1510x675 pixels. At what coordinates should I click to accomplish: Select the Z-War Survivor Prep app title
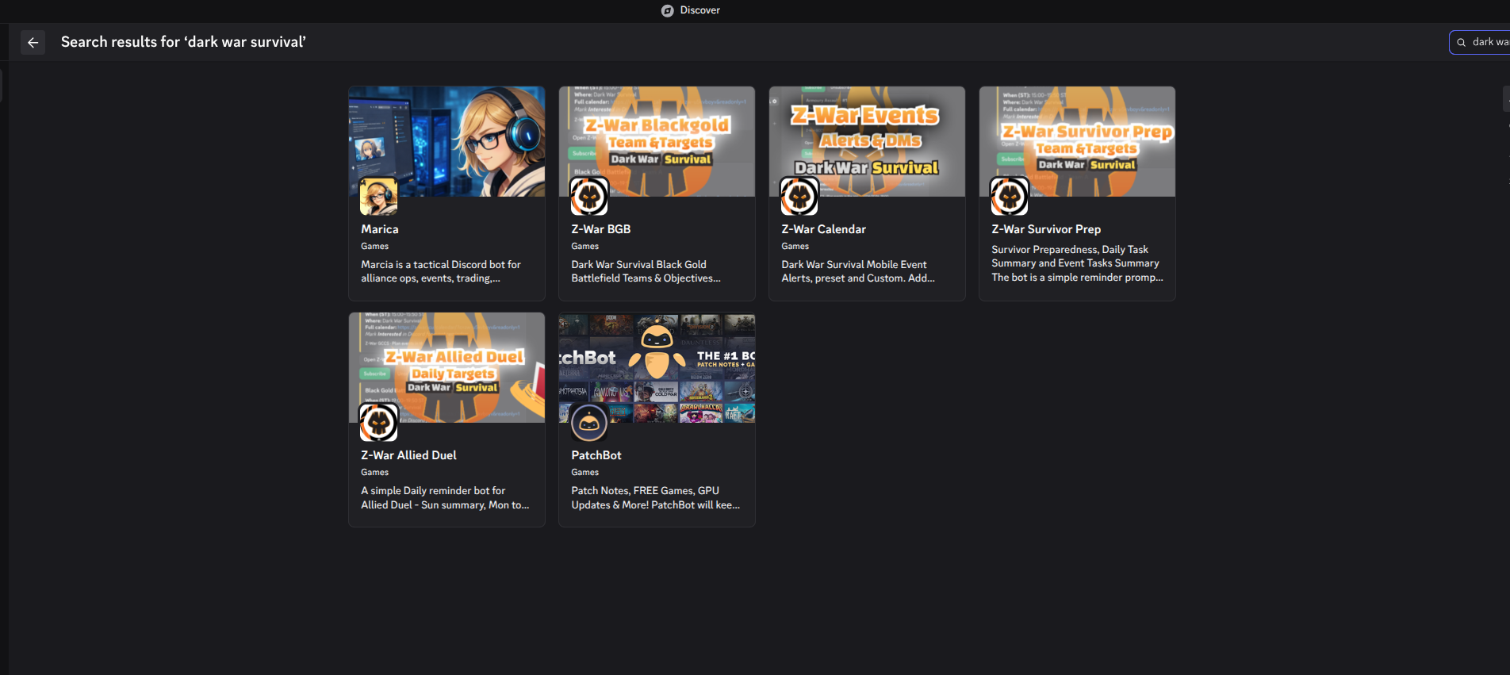click(1046, 229)
